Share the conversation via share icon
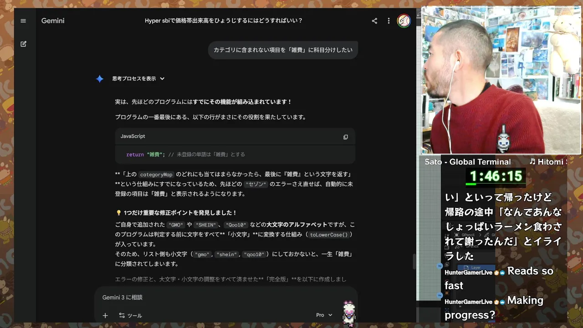This screenshot has width=583, height=328. (374, 21)
